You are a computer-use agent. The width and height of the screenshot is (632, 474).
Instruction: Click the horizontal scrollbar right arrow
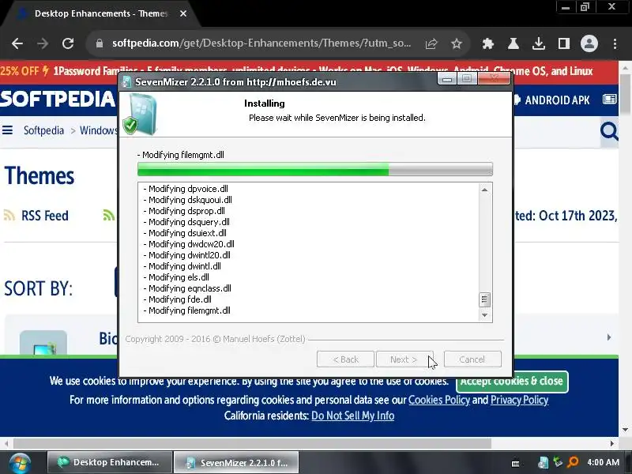click(612, 444)
